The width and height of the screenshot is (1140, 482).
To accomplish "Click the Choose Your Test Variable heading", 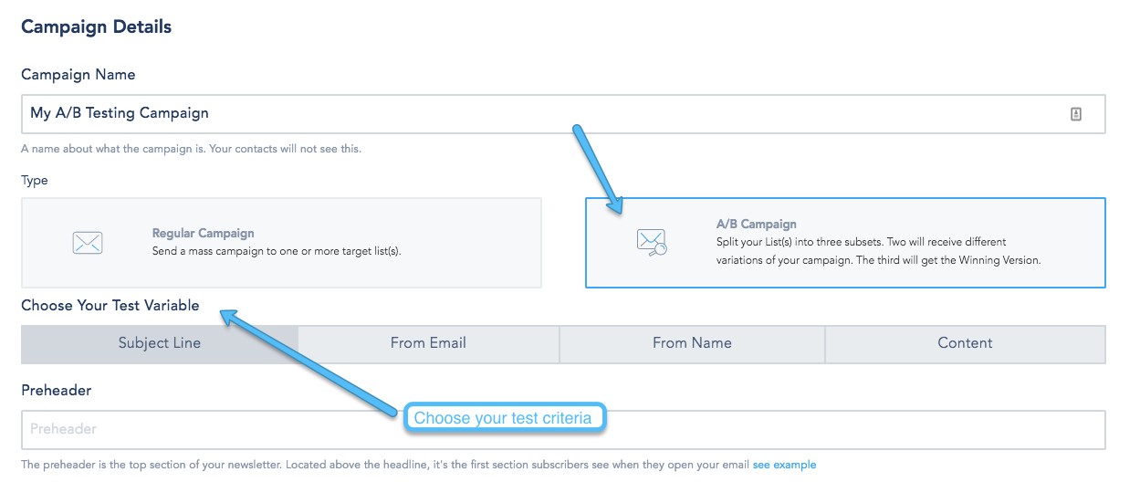I will [x=110, y=306].
